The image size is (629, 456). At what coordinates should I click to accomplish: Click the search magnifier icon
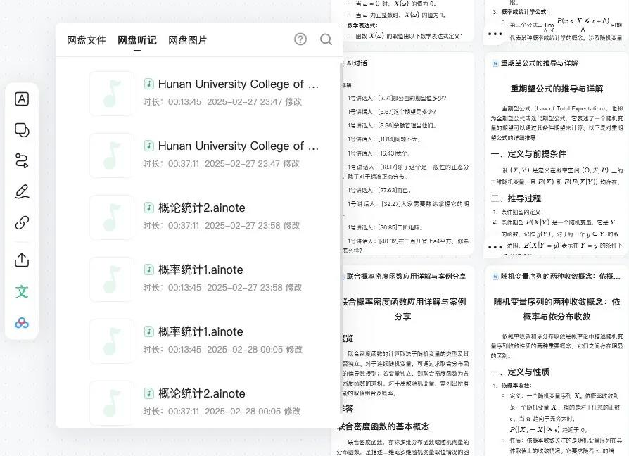click(x=326, y=39)
